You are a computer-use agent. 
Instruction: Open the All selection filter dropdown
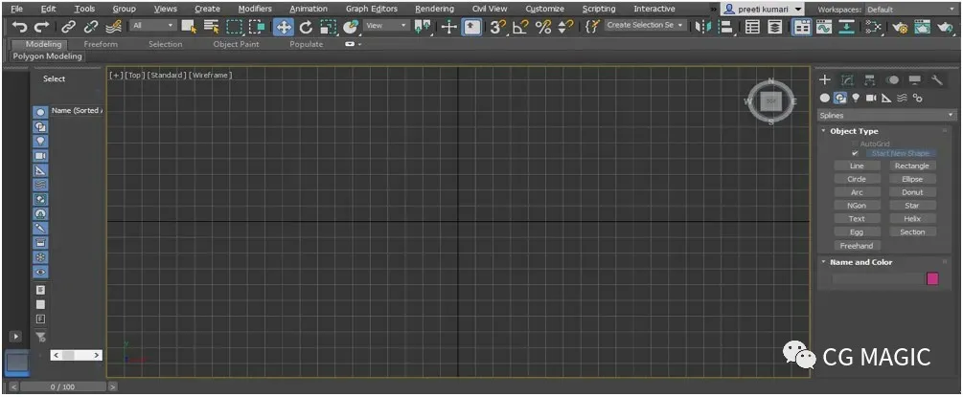tap(153, 26)
